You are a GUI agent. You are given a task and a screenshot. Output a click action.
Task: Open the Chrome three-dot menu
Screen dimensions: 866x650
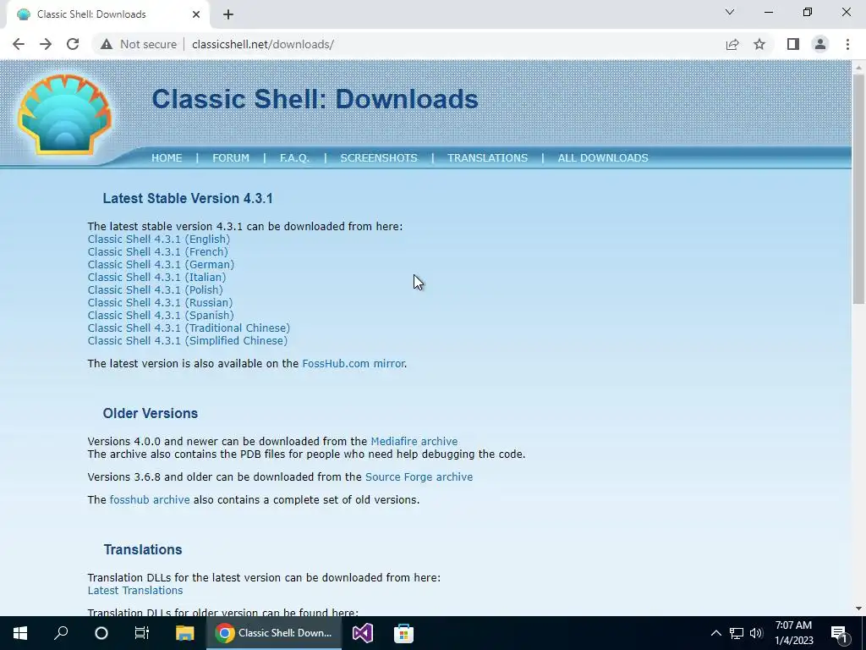[x=847, y=44]
